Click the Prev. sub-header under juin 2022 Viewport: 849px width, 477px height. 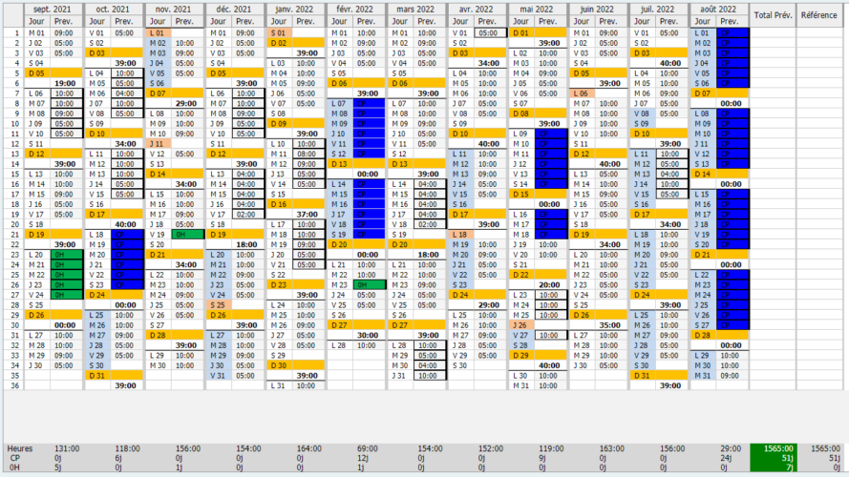[609, 21]
